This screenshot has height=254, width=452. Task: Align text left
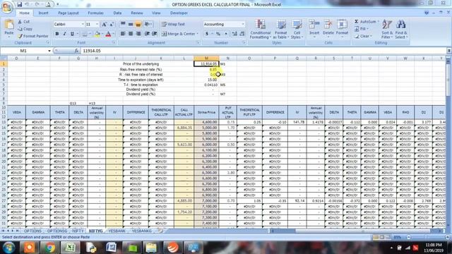123,34
